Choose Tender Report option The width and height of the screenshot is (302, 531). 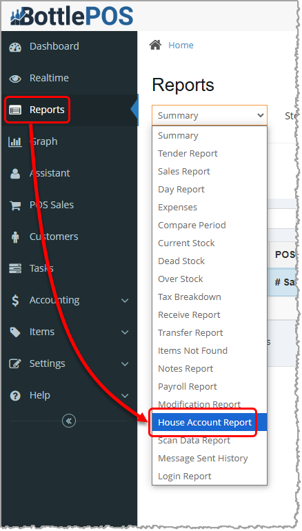(x=210, y=154)
